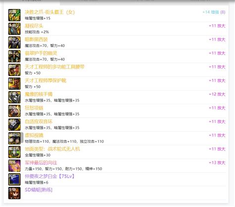Screen dimensions: 235x207
Task: Click the +15 stat line under the weapon name
Action: tap(38, 18)
